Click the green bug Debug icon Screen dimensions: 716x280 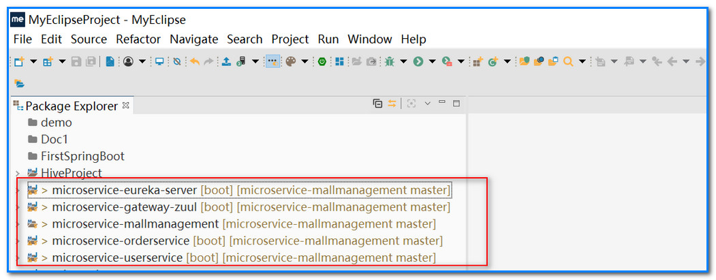coord(390,61)
